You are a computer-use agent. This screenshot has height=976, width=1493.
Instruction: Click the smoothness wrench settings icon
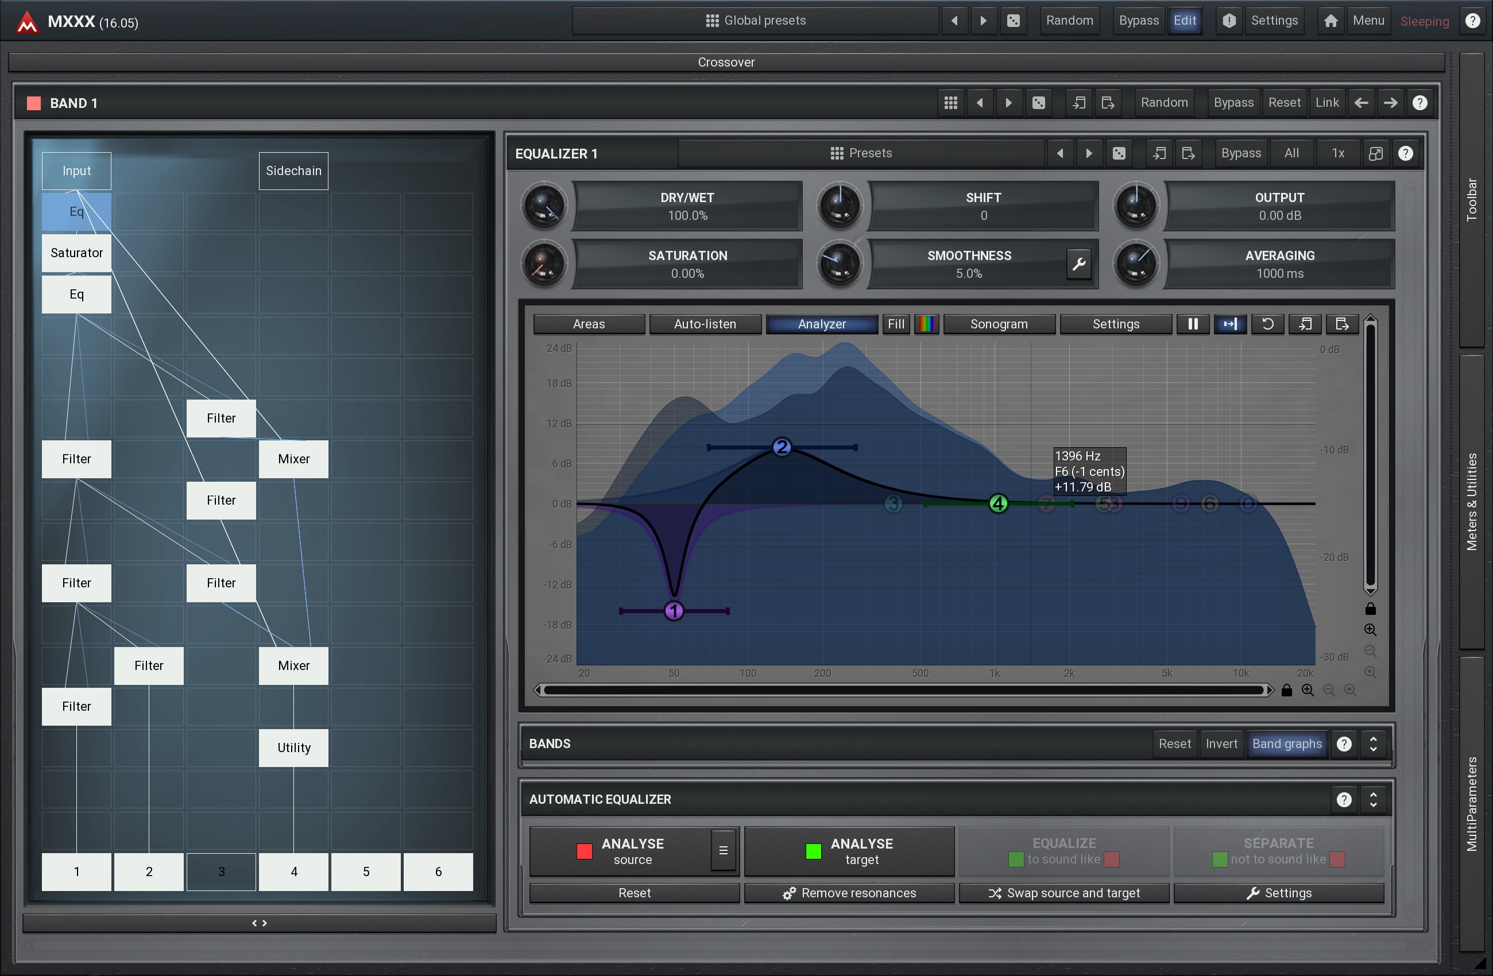[1078, 264]
